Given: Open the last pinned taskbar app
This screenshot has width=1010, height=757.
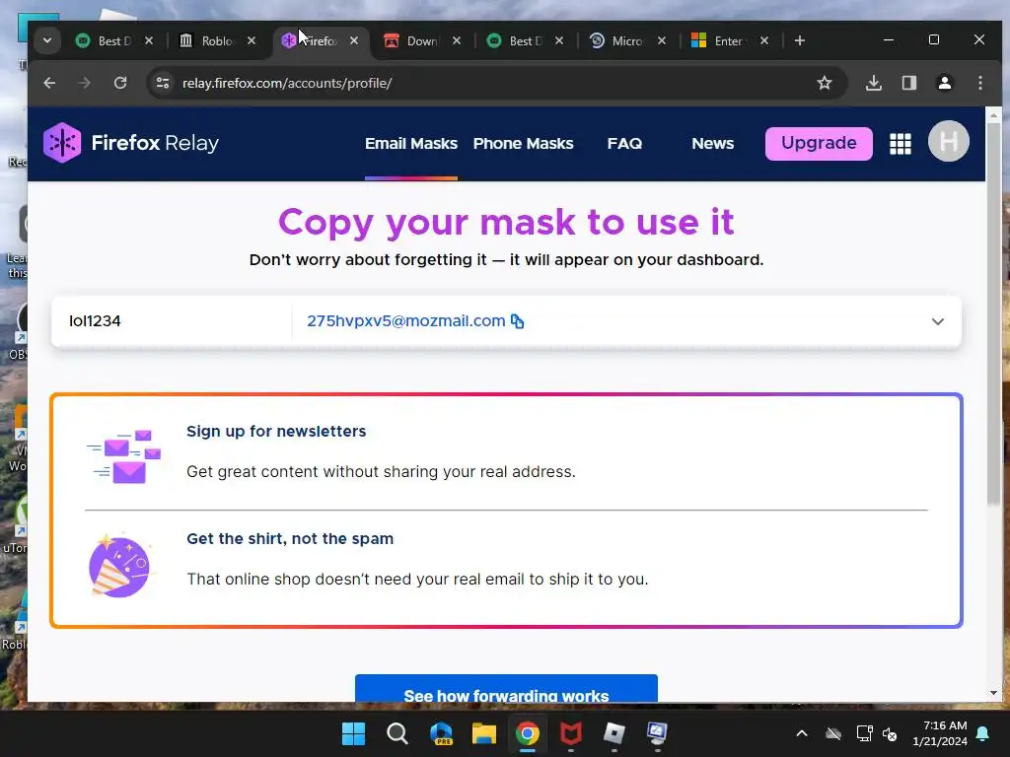Looking at the screenshot, I should point(657,733).
